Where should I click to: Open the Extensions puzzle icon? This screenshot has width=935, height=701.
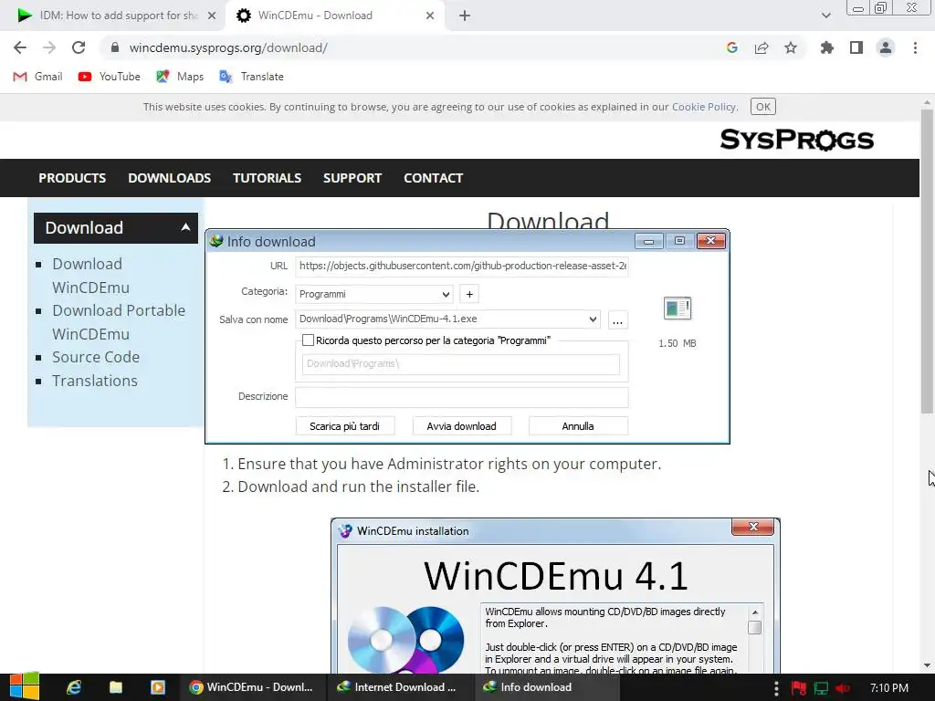click(827, 47)
